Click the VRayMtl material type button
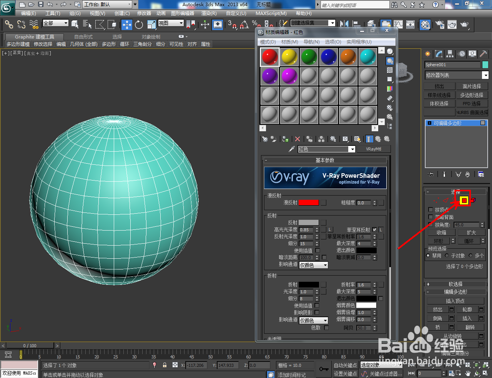This screenshot has width=492, height=378. point(373,149)
